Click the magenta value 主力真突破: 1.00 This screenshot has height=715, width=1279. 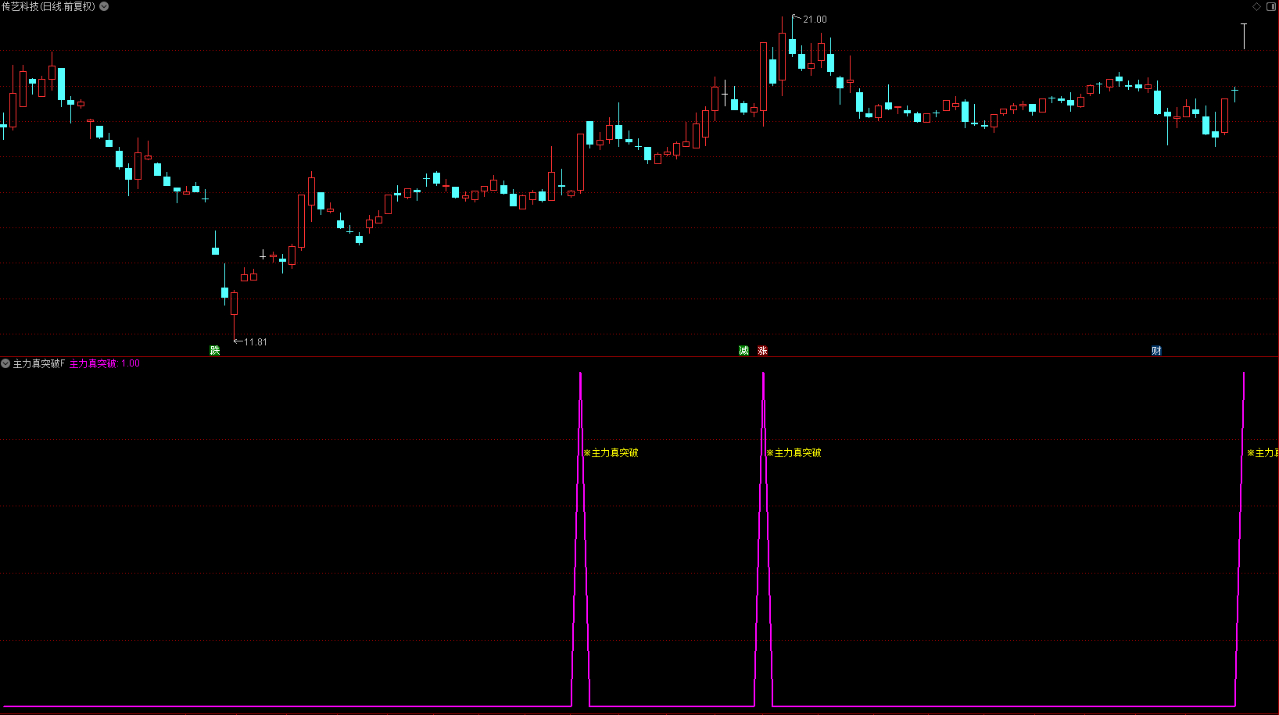(x=105, y=363)
